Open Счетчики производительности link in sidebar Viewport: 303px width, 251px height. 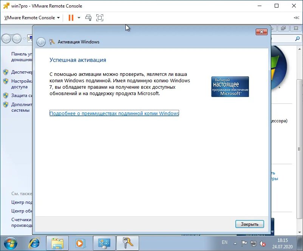[22, 222]
